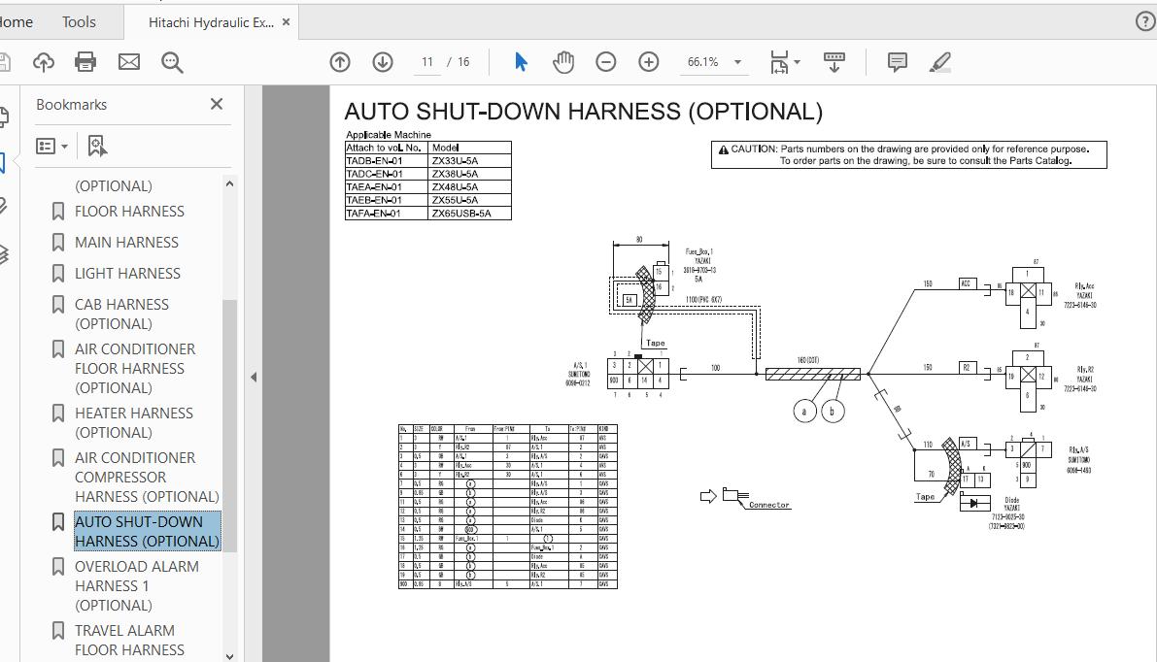Screen dimensions: 1157x662
Task: Open TRAVEL ALARM FLOOR HARNESS bookmark
Action: pyautogui.click(x=129, y=640)
